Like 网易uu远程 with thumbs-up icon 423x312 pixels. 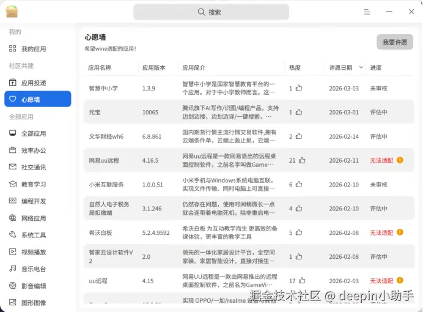point(302,160)
